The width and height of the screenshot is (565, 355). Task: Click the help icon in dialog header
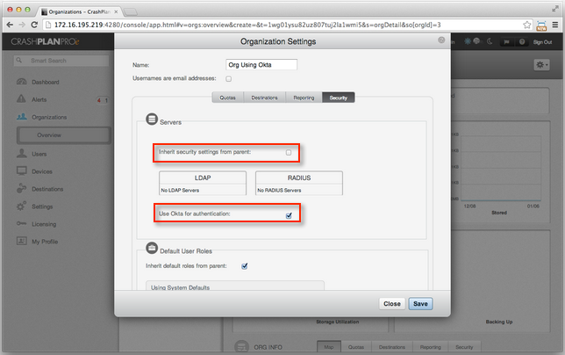441,40
